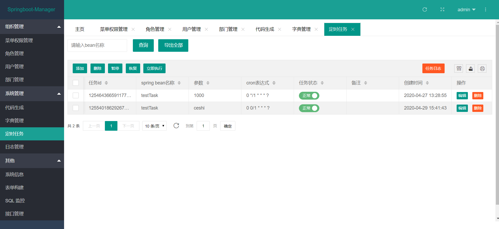Viewport: 499px width, 229px height.
Task: Open the admin user dropdown
Action: coord(466,10)
